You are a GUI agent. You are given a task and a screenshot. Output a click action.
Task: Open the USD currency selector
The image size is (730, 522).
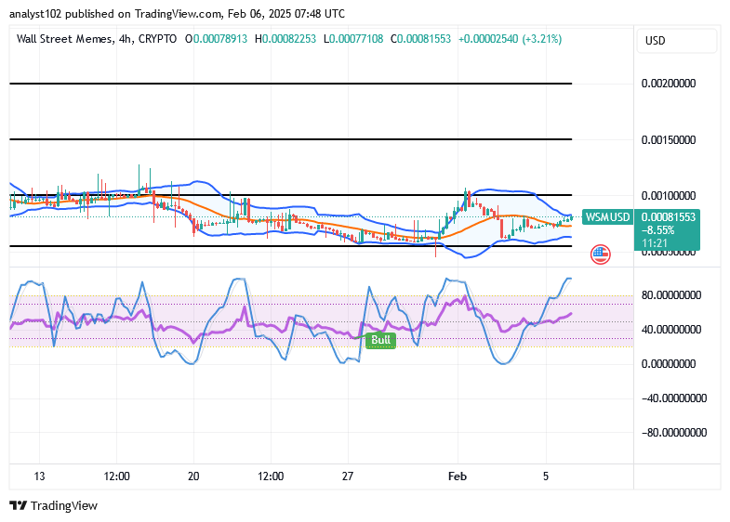(x=676, y=41)
